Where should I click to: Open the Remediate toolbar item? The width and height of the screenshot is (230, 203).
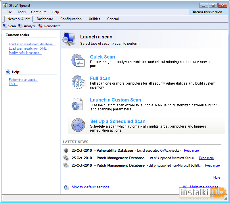[49, 26]
